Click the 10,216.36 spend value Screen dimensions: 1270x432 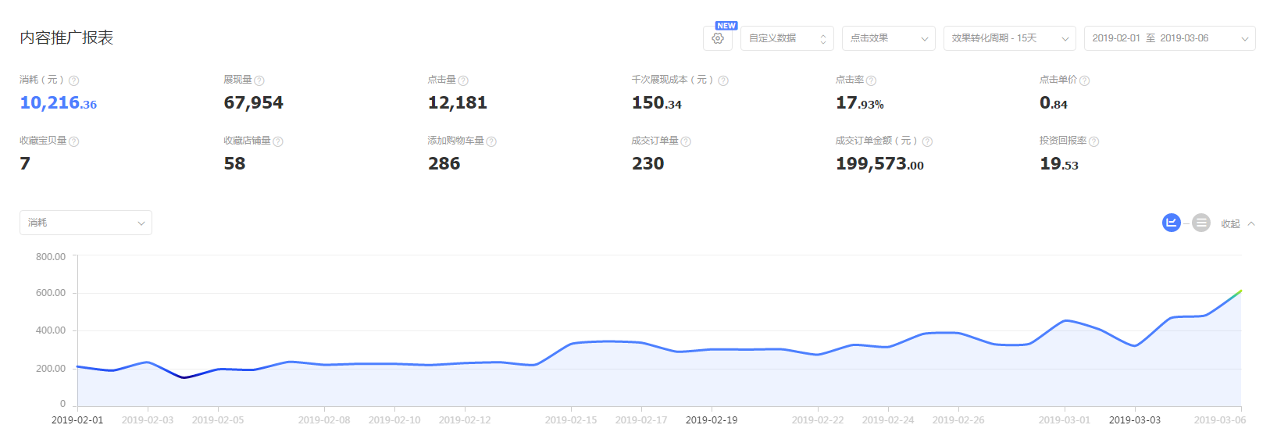tap(59, 103)
